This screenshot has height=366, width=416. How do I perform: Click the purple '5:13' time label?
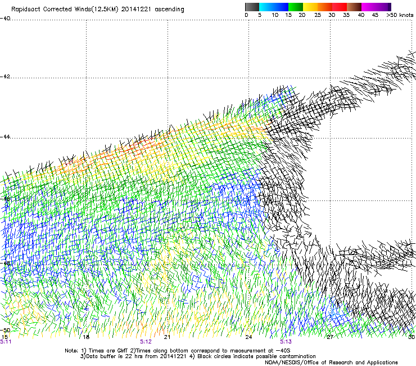pos(286,342)
